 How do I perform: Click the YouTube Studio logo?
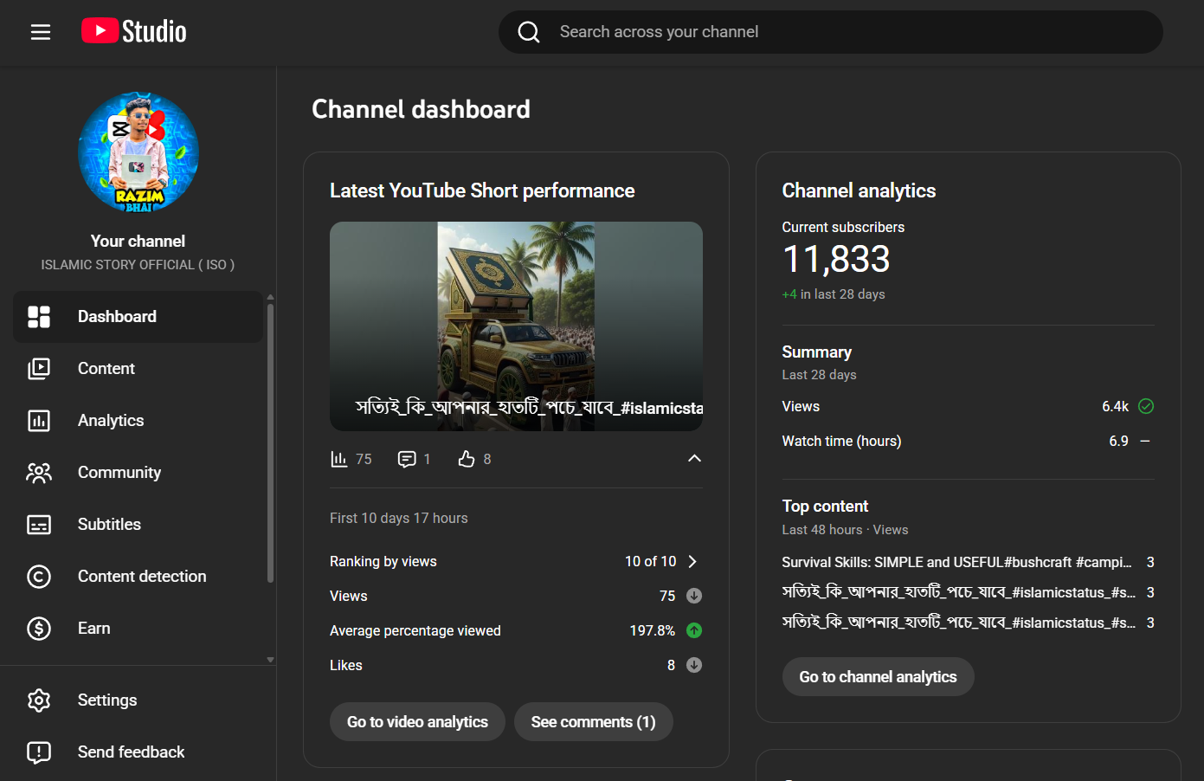click(134, 31)
